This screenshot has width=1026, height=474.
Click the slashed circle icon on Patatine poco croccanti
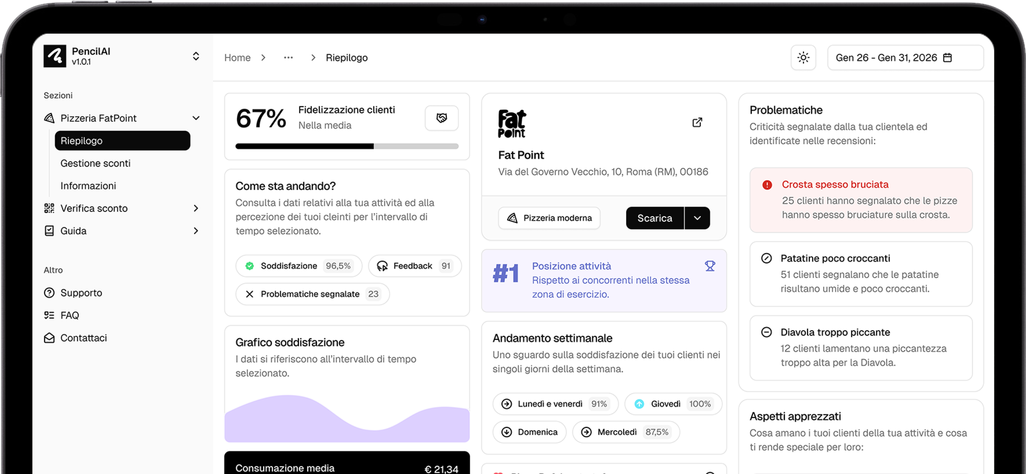766,258
